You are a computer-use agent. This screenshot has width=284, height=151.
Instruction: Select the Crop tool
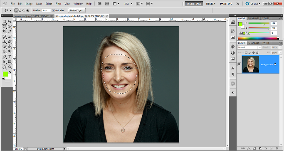click(x=4, y=31)
